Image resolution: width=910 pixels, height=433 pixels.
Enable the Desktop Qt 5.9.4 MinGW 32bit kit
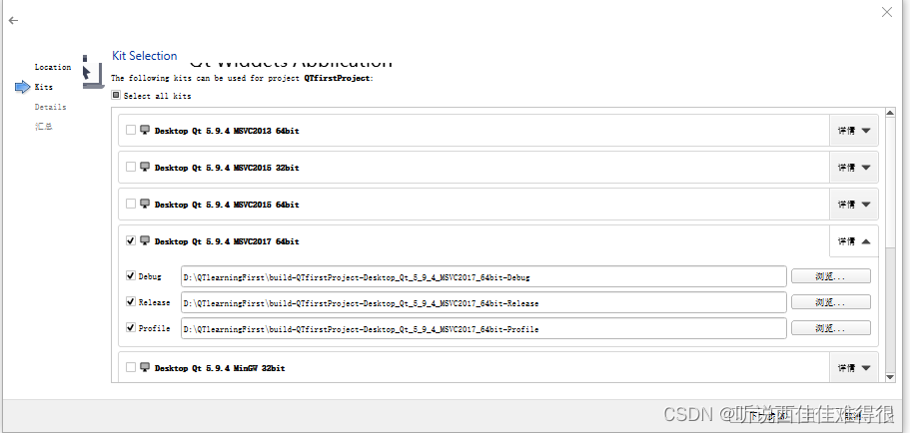point(131,367)
